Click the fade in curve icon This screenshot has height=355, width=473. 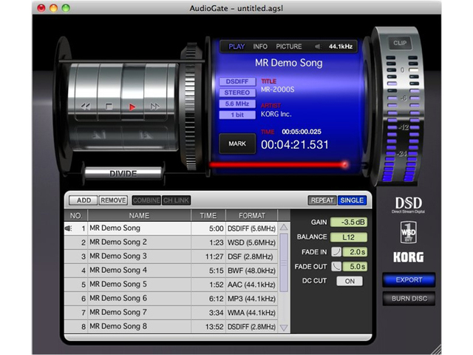[x=336, y=251]
